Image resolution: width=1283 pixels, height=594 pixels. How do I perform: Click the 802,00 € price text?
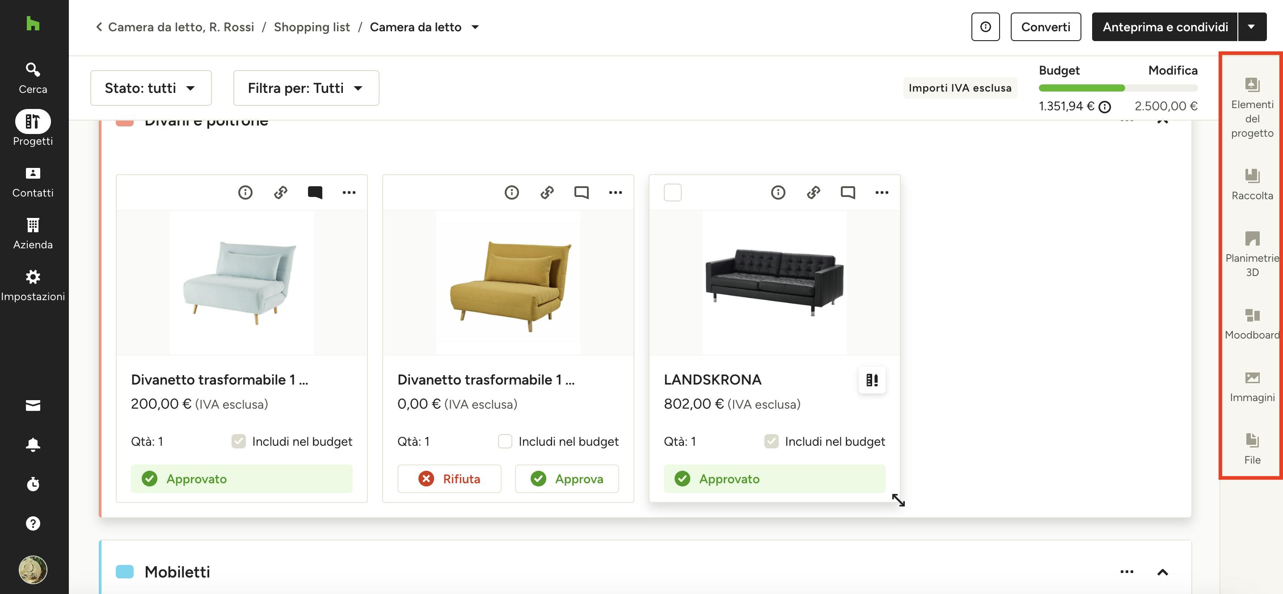pos(693,404)
